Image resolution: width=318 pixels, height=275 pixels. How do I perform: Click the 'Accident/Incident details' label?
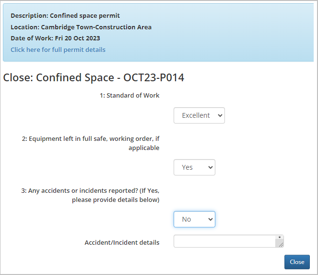(x=122, y=242)
